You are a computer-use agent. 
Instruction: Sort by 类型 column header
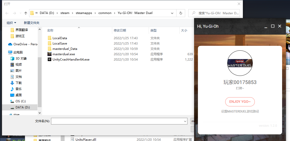154,31
